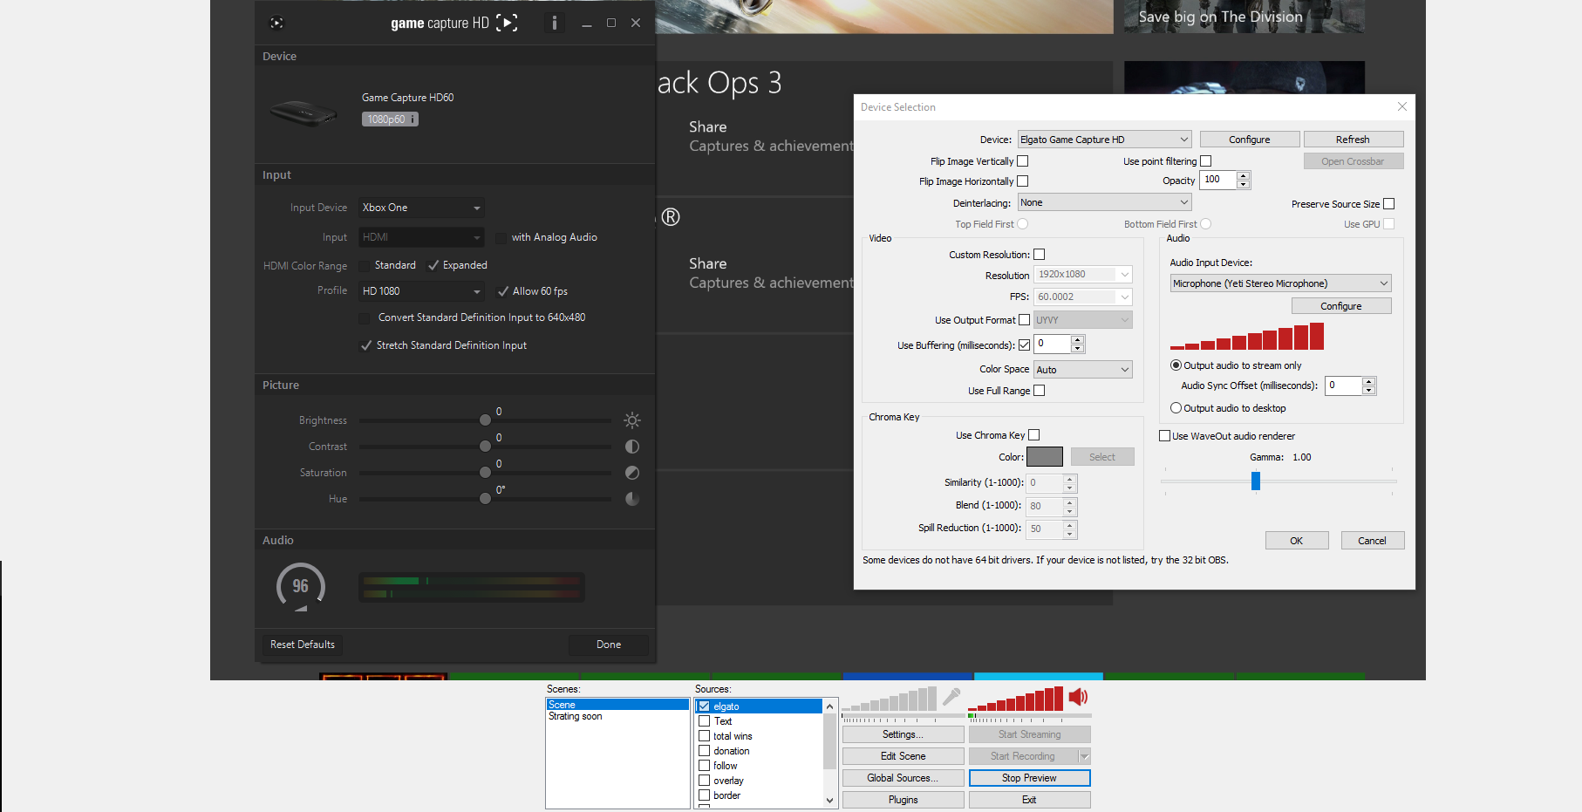
Task: Toggle the with Analog Audio checkbox
Action: pyautogui.click(x=501, y=237)
